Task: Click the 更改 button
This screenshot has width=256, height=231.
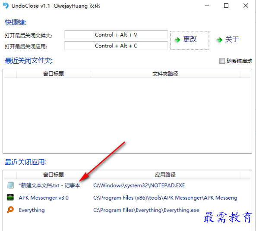Action: (x=190, y=40)
